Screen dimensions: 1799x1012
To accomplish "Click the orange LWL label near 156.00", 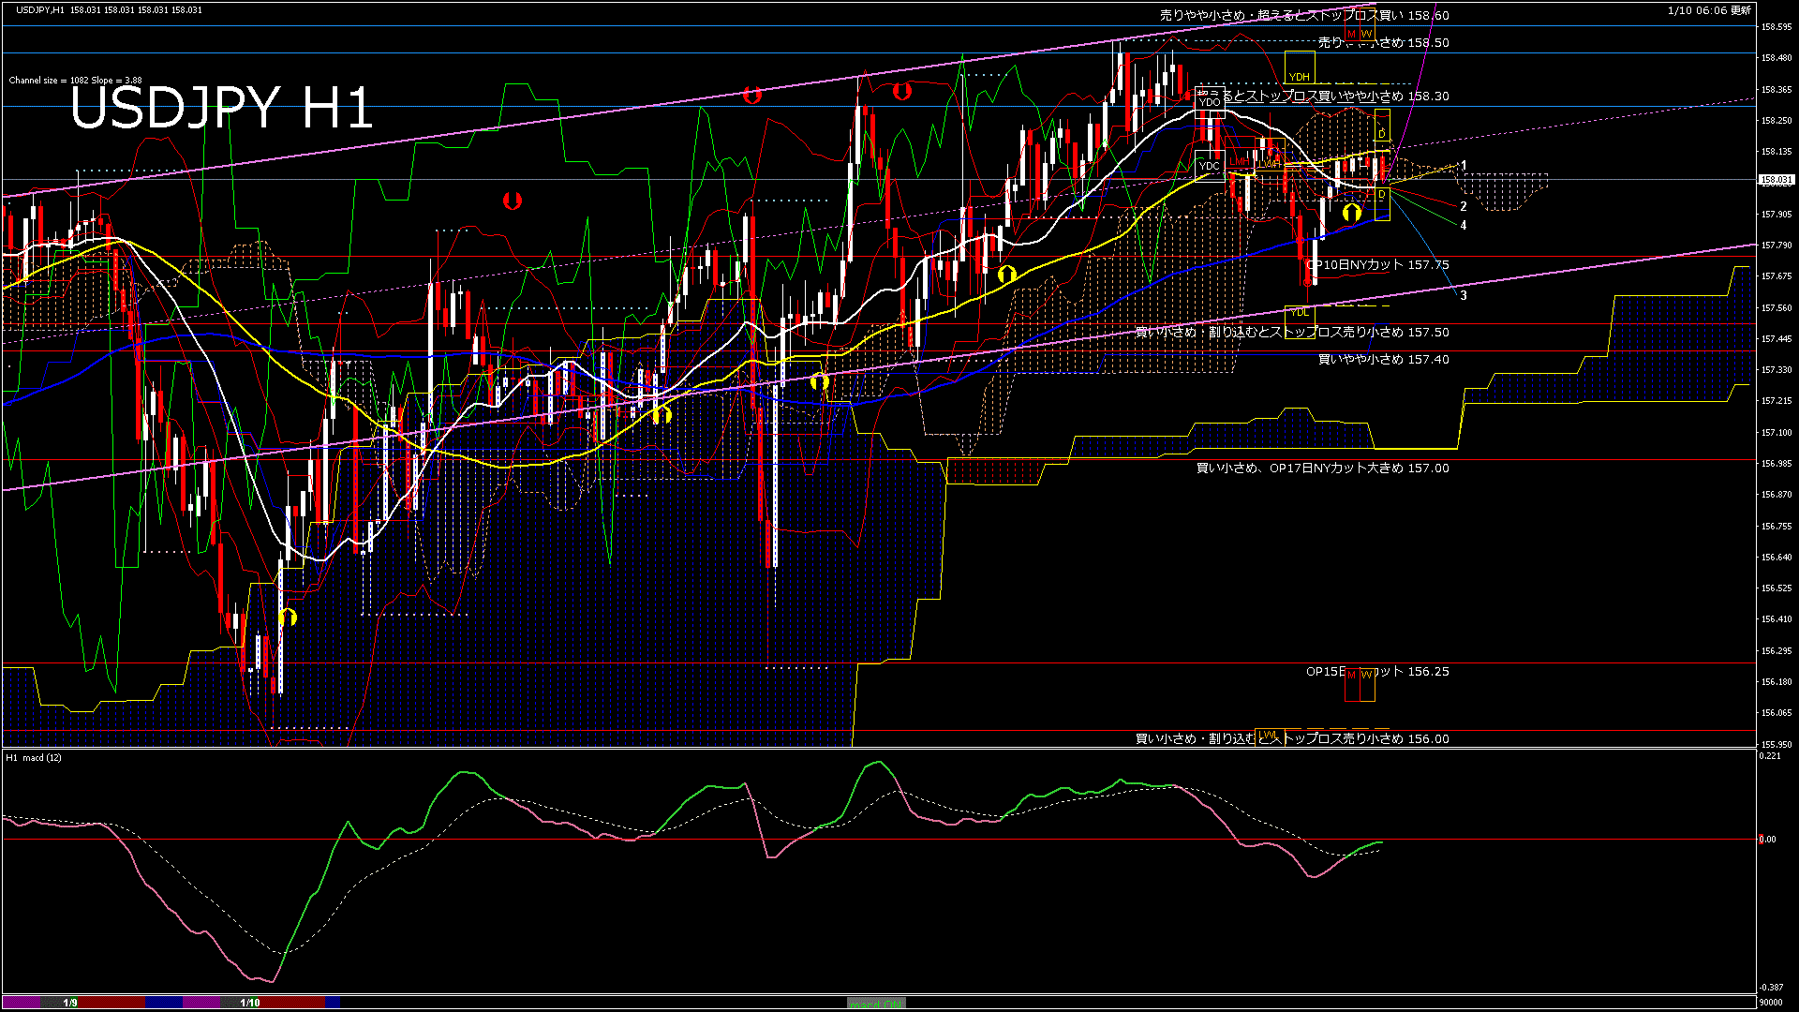I will [x=1269, y=735].
